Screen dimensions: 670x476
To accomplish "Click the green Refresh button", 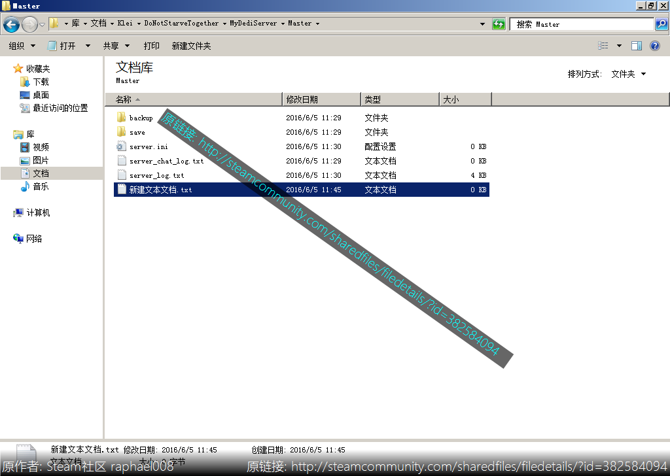I will point(499,24).
